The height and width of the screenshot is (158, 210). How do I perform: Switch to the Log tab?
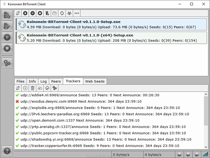[44, 81]
